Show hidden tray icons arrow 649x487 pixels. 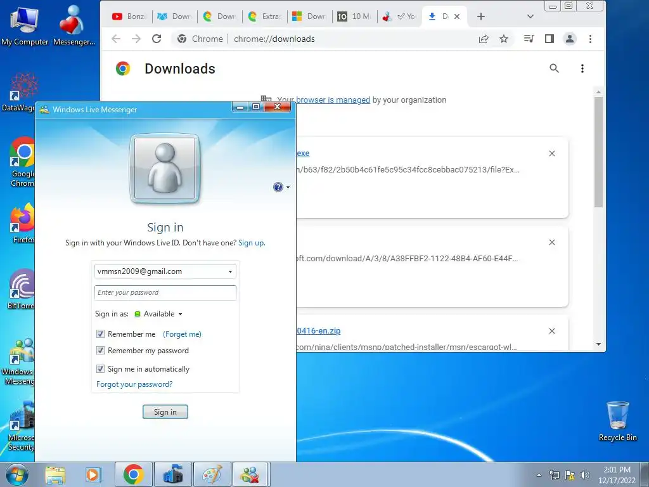[539, 475]
